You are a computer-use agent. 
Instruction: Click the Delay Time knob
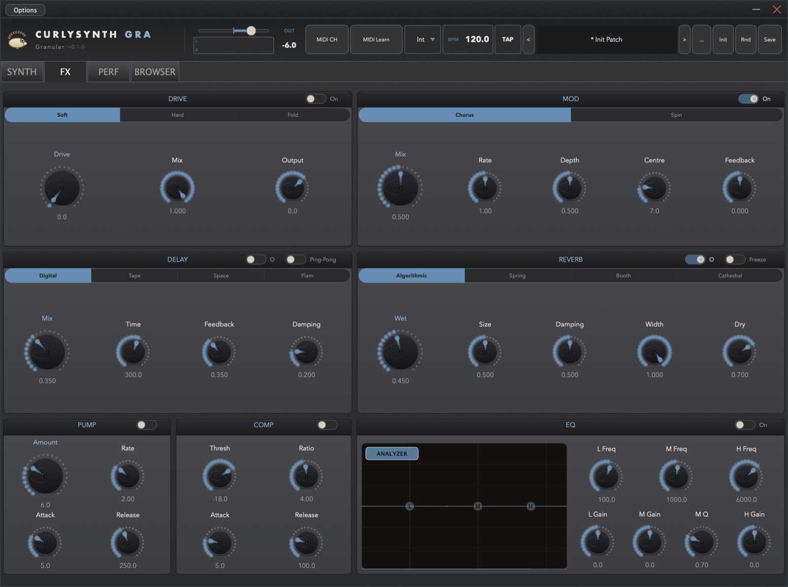click(x=133, y=352)
